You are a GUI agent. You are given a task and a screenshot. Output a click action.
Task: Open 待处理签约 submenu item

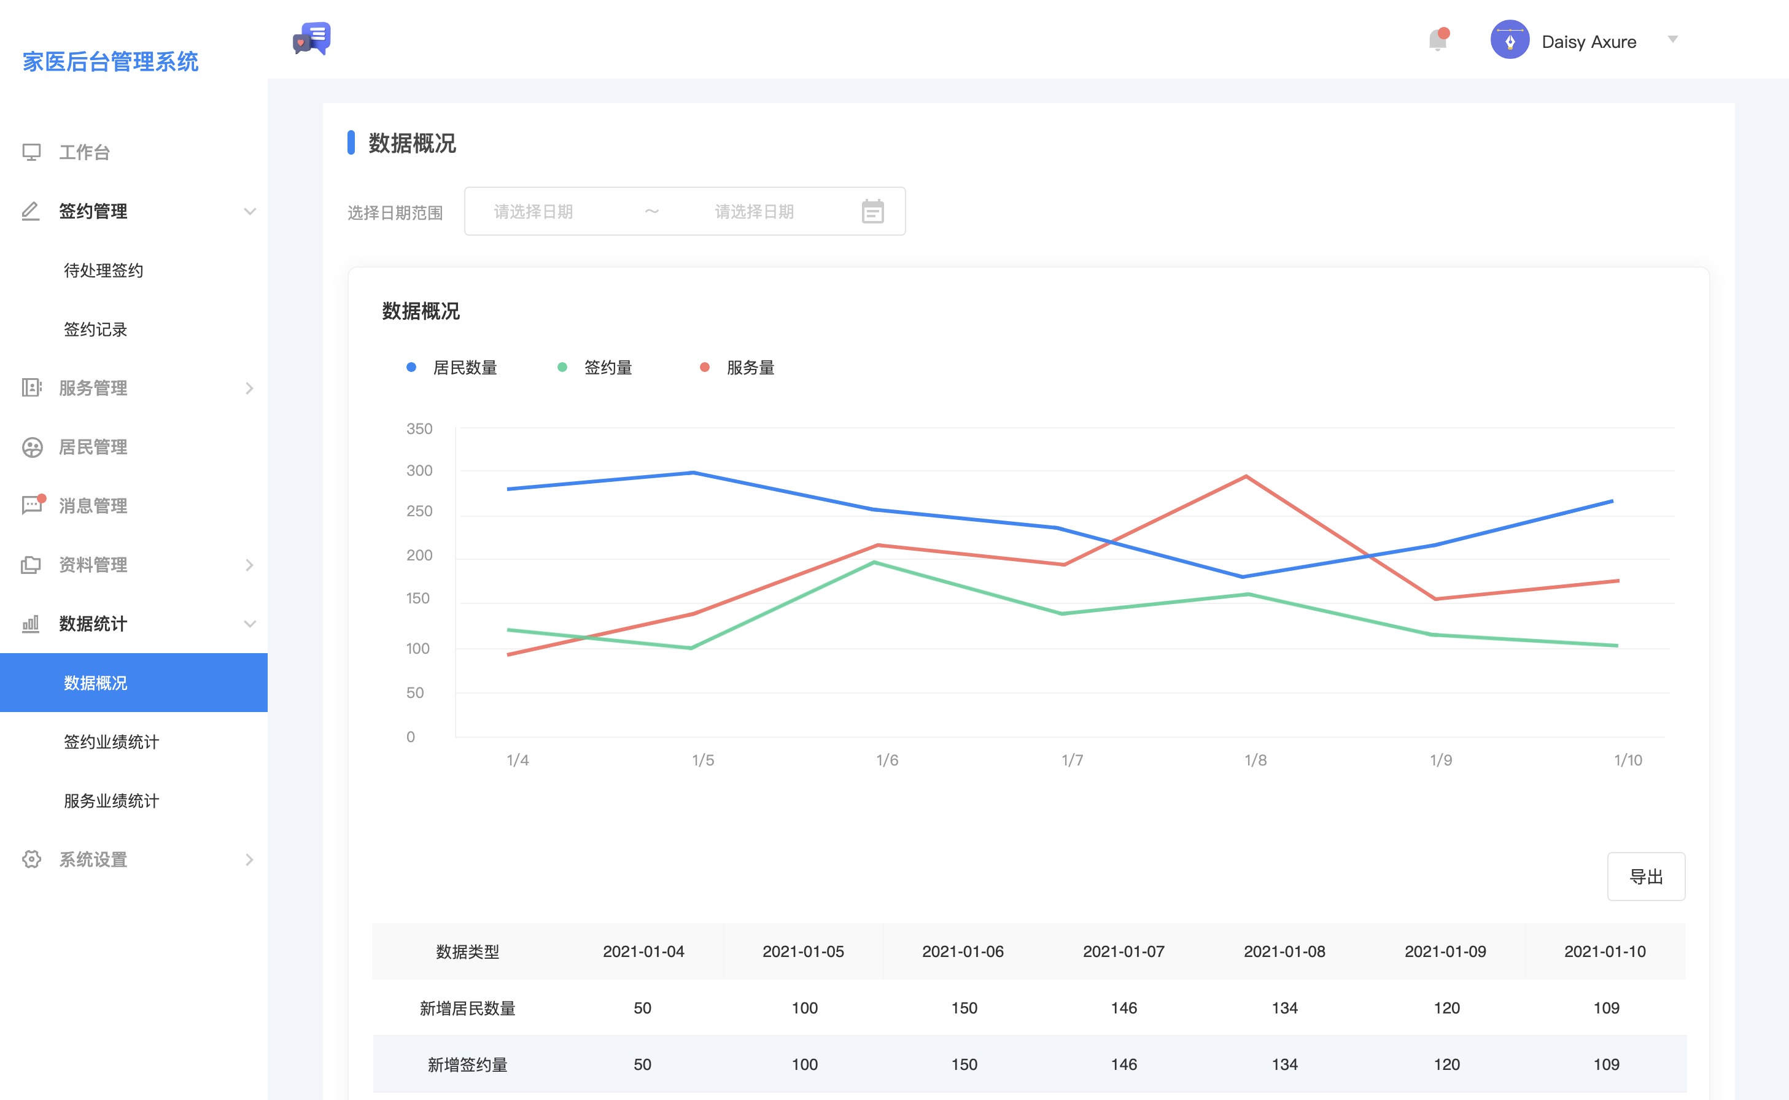103,271
